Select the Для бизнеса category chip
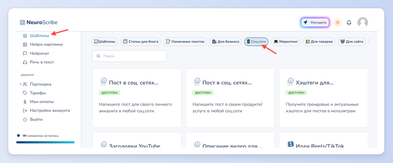 click(x=226, y=42)
